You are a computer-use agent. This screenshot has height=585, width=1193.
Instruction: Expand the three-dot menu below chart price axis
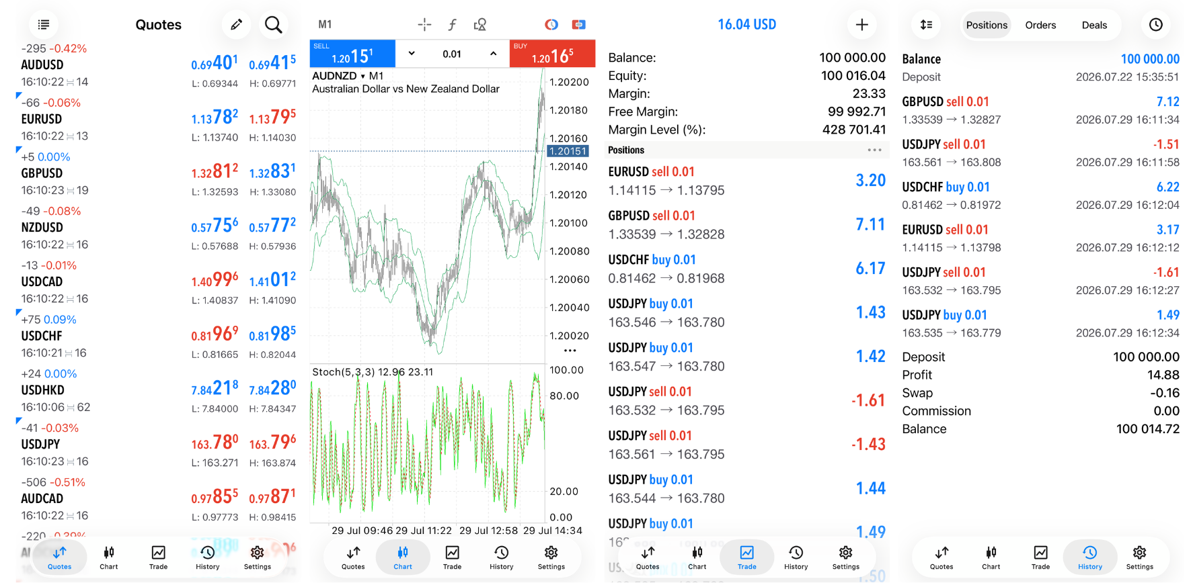pyautogui.click(x=570, y=350)
